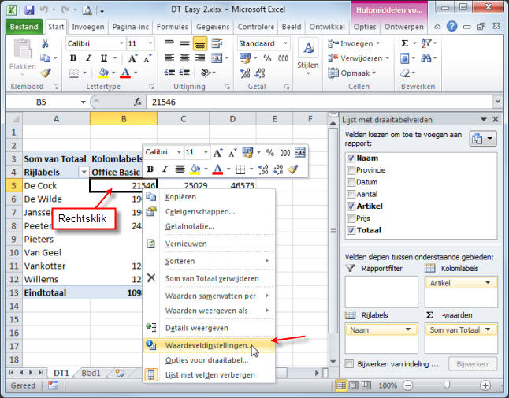The width and height of the screenshot is (509, 398).
Task: Click the Find binoculars icon
Action: 426,58
